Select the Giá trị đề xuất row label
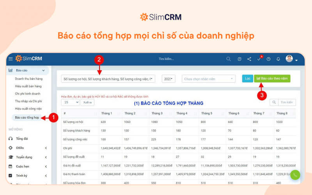The height and width of the screenshot is (195, 312). coord(72,165)
